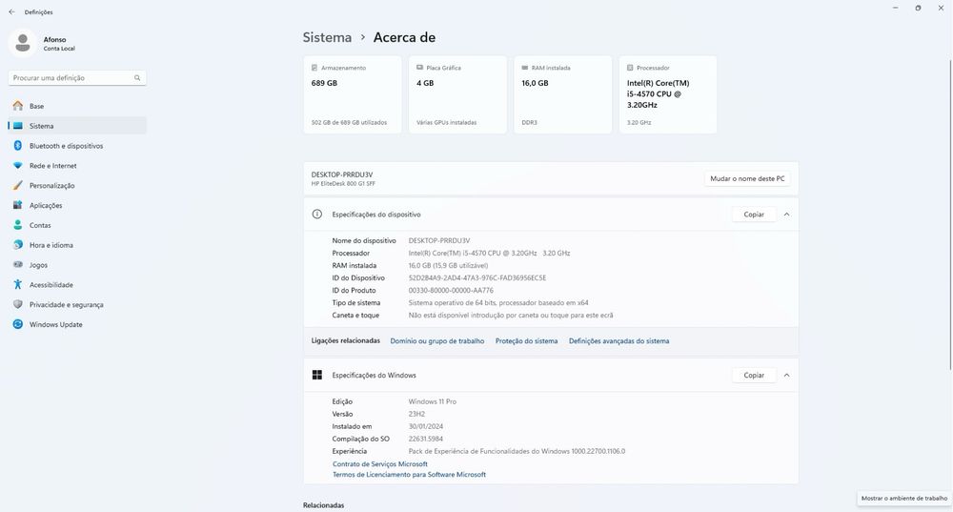
Task: Click the back arrow in Definições
Action: [11, 11]
